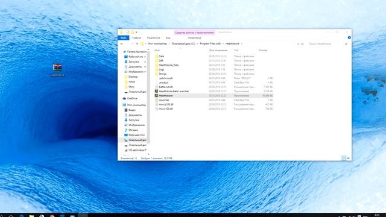This screenshot has width=386, height=217.
Task: Open the DBF folder
Action: click(161, 61)
